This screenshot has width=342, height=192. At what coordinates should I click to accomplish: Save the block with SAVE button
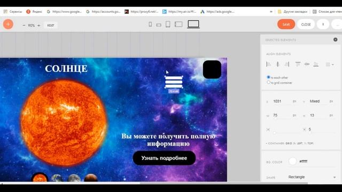tap(286, 25)
